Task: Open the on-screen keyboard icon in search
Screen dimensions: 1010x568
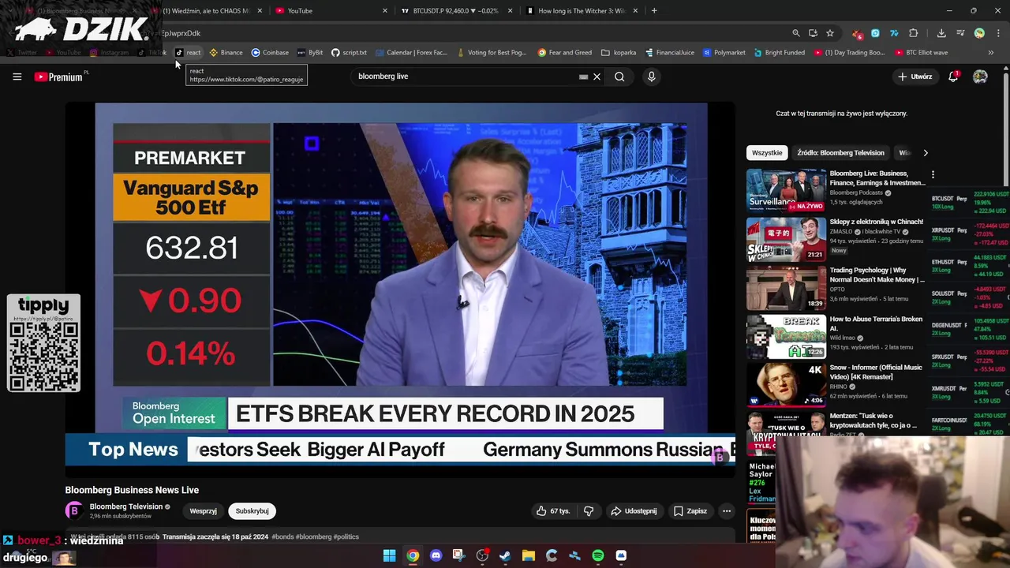Action: point(583,77)
